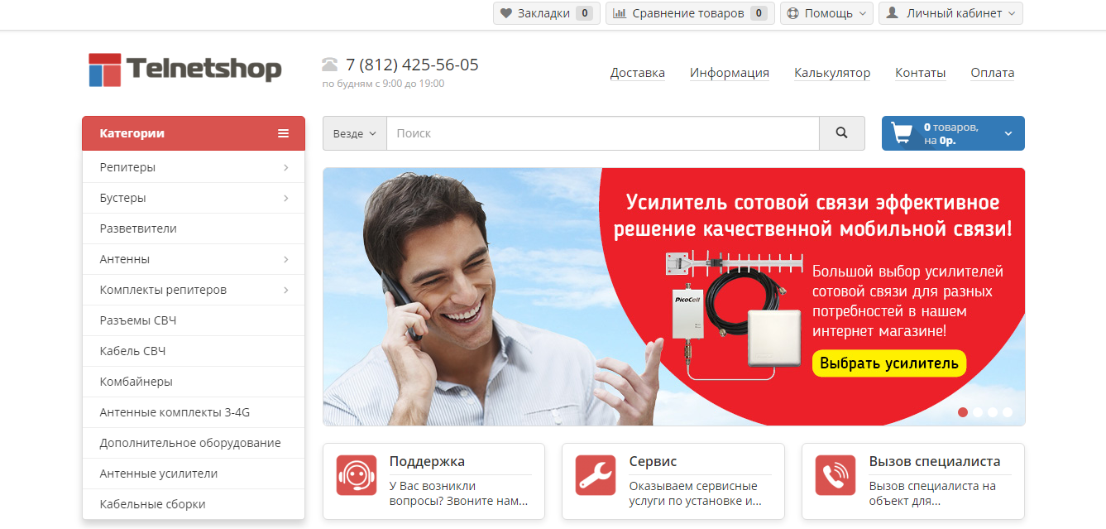Click the search magnifier icon
Screen dimensions: 1106x529
[x=842, y=132]
